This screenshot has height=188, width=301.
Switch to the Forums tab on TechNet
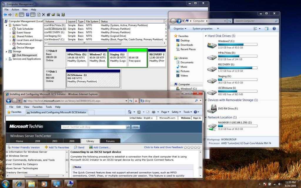point(110,141)
